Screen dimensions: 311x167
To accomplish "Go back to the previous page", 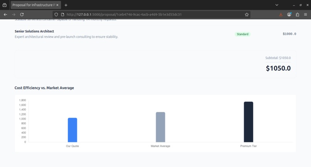I will (5, 15).
